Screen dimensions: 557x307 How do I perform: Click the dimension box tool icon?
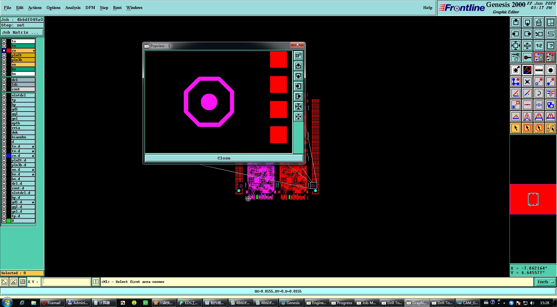[539, 105]
